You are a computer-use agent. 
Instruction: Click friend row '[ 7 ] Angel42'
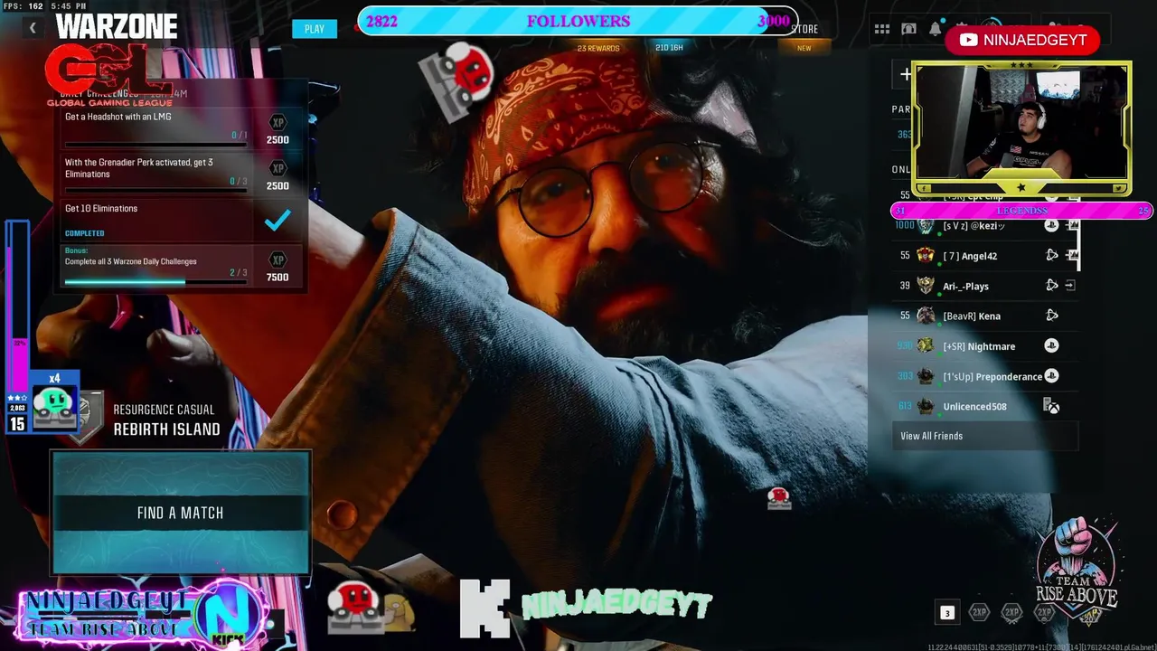[x=985, y=255]
